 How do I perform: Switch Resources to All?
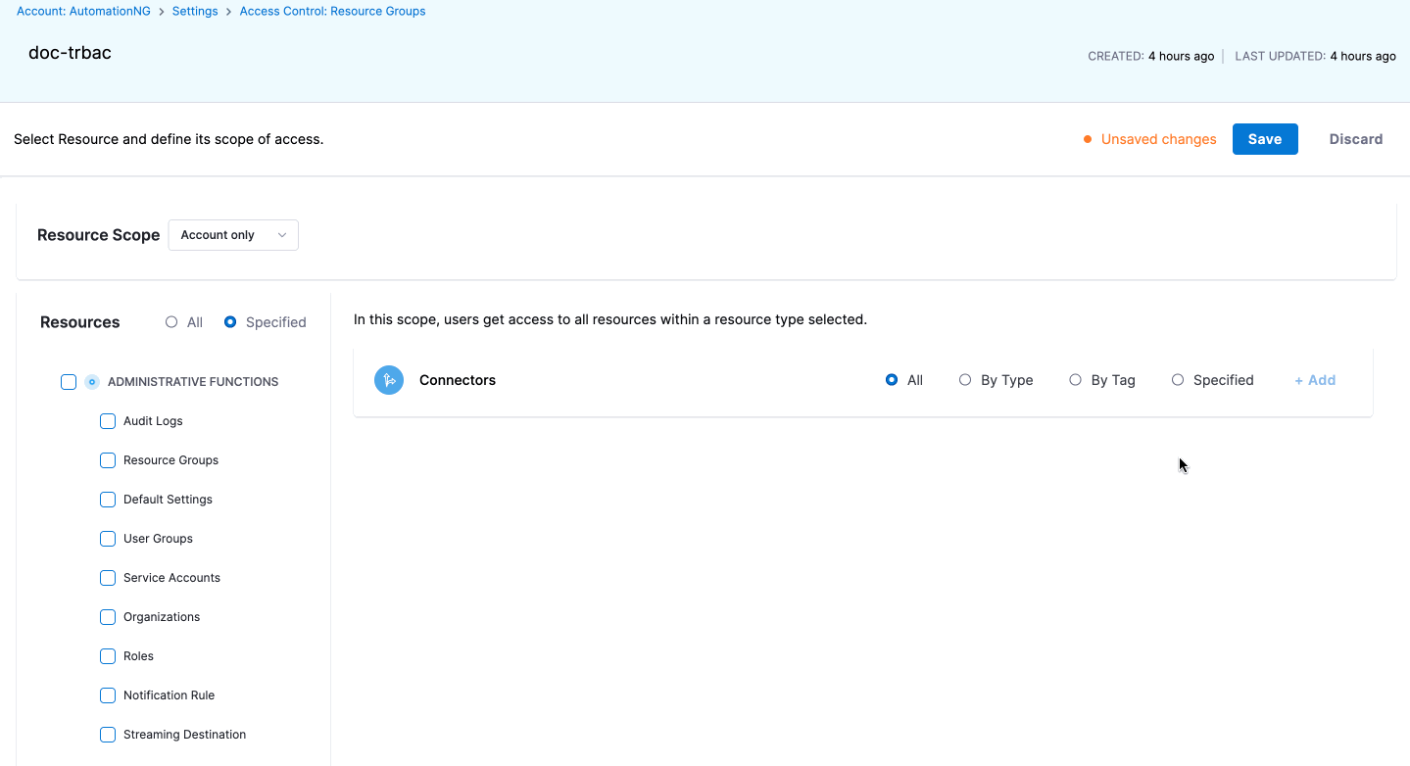[x=171, y=322]
